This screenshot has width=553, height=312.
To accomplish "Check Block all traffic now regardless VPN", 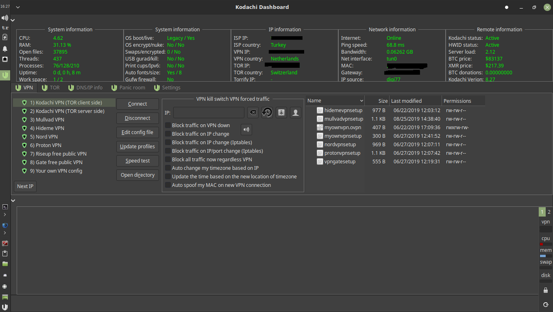I will [168, 160].
